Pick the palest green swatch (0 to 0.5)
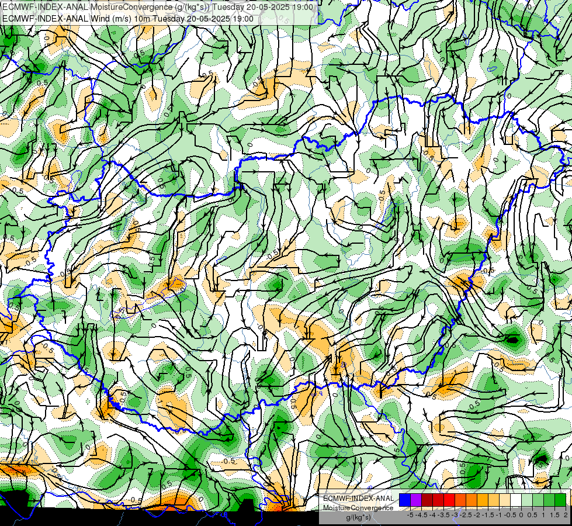The width and height of the screenshot is (572, 526). coord(527,500)
